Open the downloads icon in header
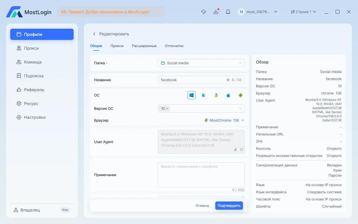This screenshot has width=358, height=224. coord(216,12)
